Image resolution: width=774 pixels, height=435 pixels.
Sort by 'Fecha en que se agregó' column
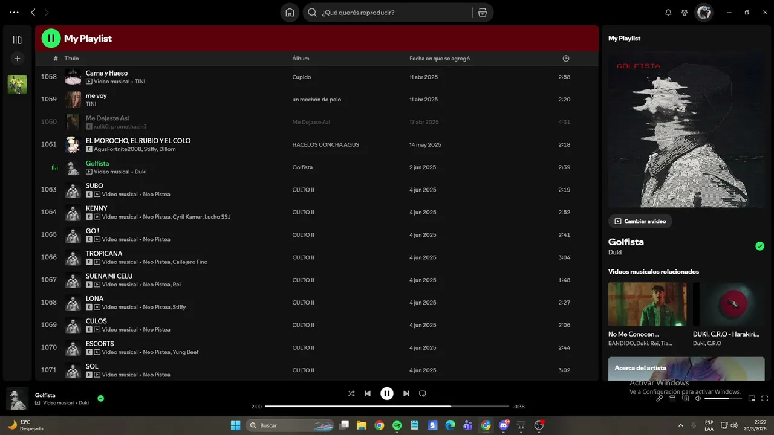tap(440, 59)
